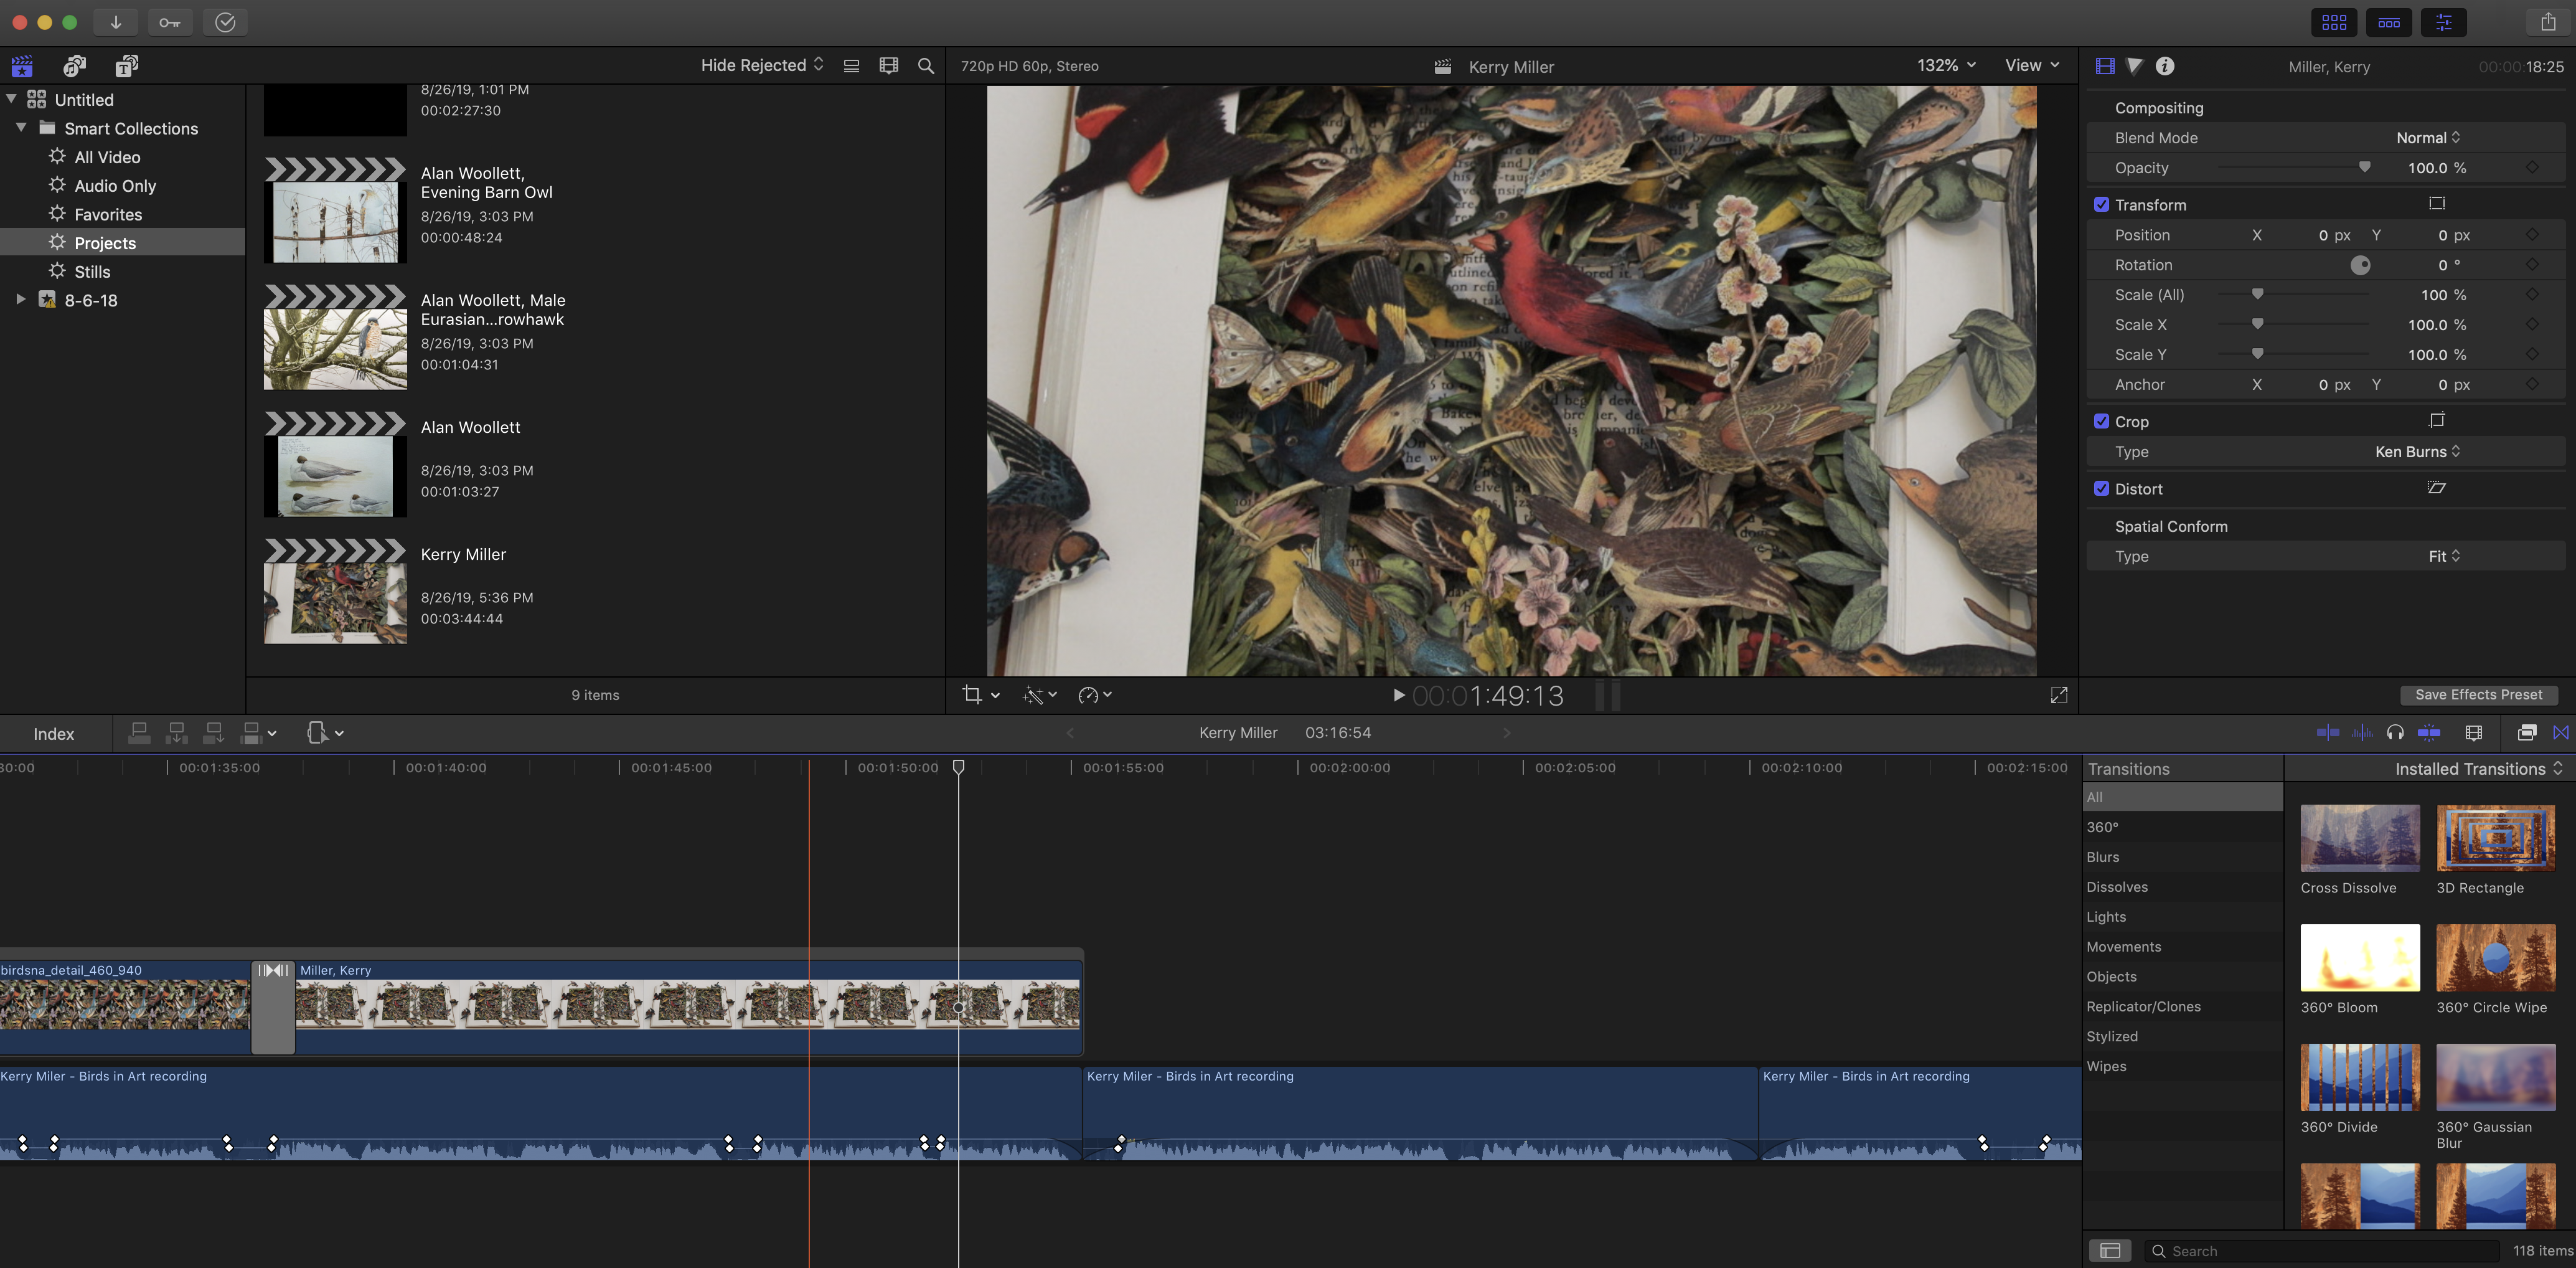Toggle timeline snapping icon
Viewport: 2576px width, 1268px height.
[x=2428, y=732]
